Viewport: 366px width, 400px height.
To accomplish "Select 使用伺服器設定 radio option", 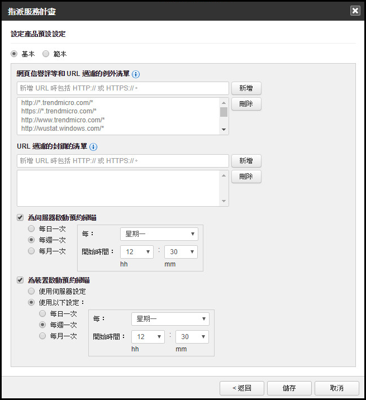I will pos(32,292).
